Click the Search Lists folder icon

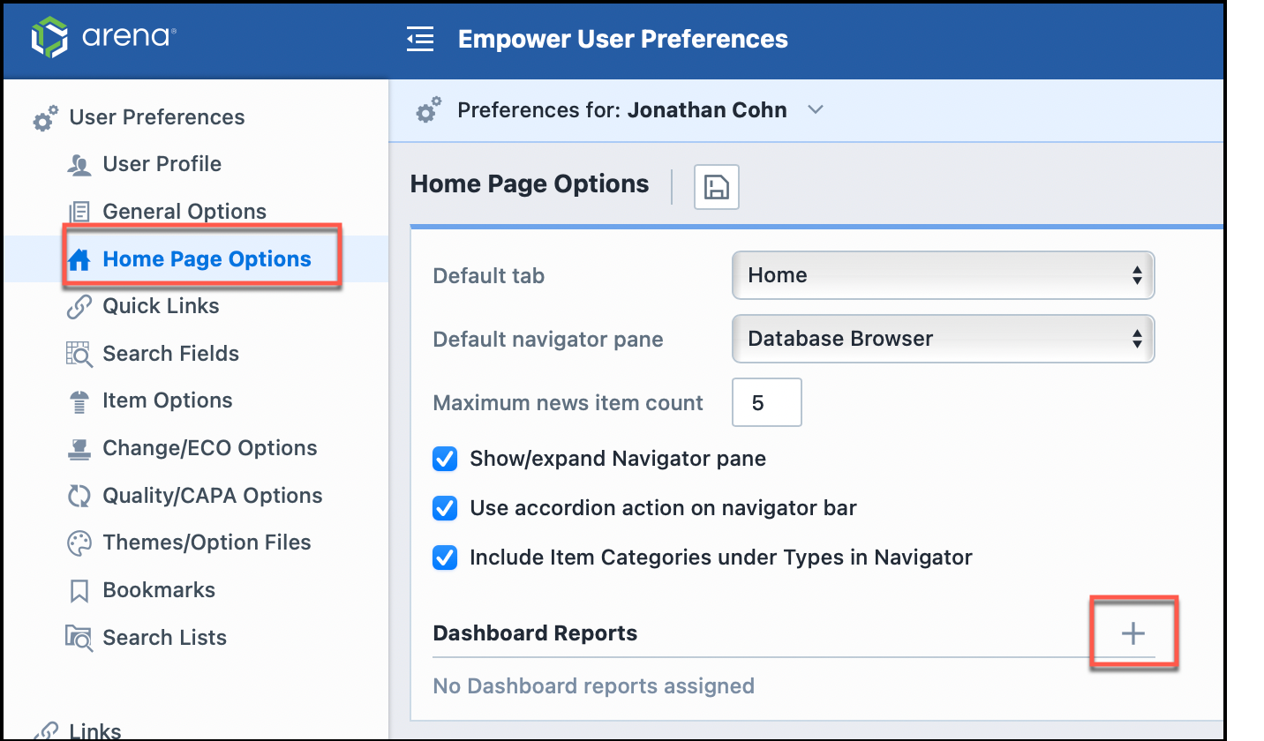[x=79, y=638]
